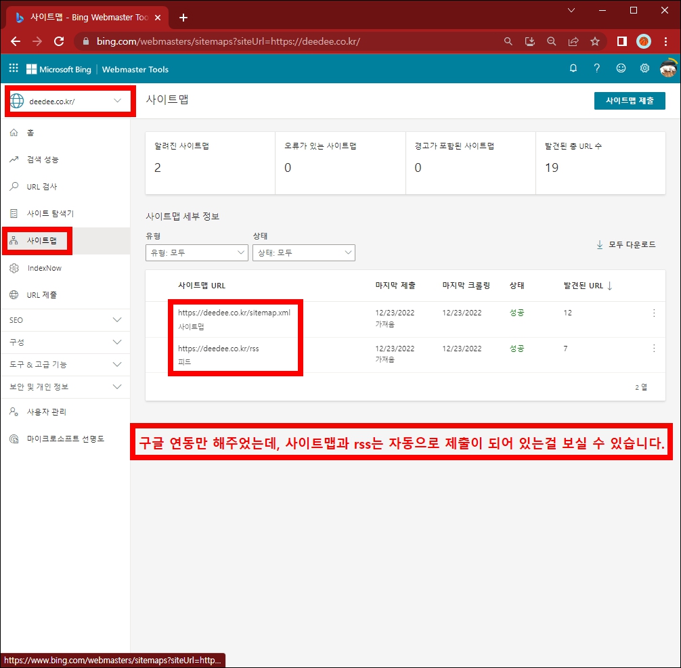This screenshot has height=668, width=681.
Task: Open more options for the rss feed row
Action: click(654, 349)
